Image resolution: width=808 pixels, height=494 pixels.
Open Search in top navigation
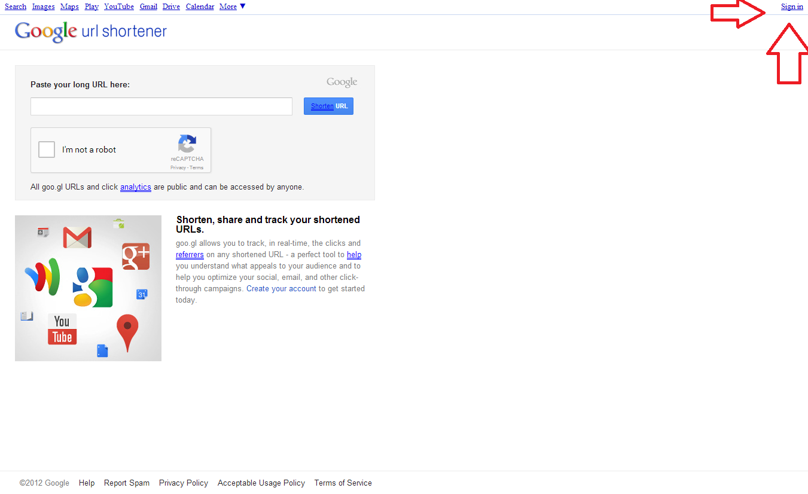(x=16, y=7)
